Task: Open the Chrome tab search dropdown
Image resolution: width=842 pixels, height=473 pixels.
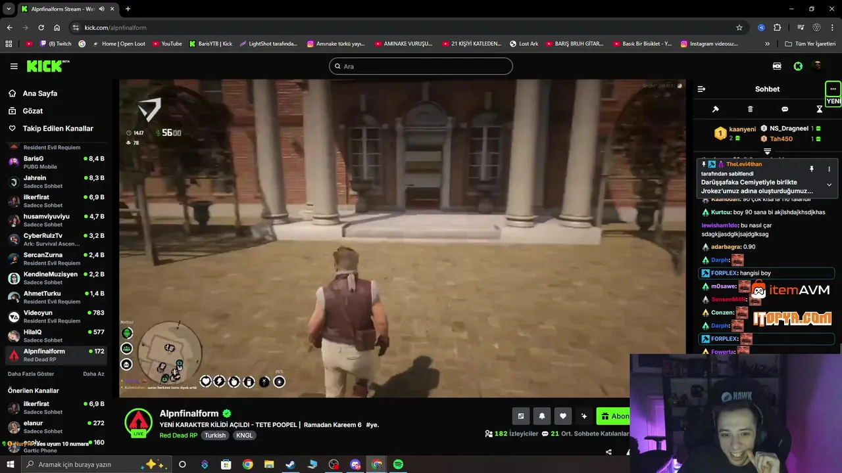Action: (x=9, y=9)
